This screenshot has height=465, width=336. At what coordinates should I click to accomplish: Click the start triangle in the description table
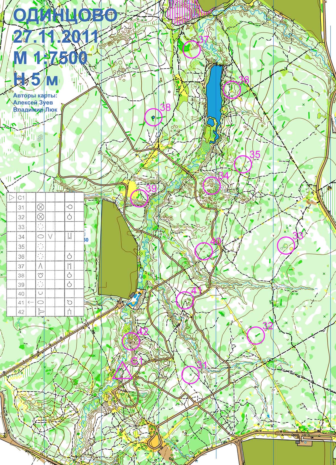[12, 197]
